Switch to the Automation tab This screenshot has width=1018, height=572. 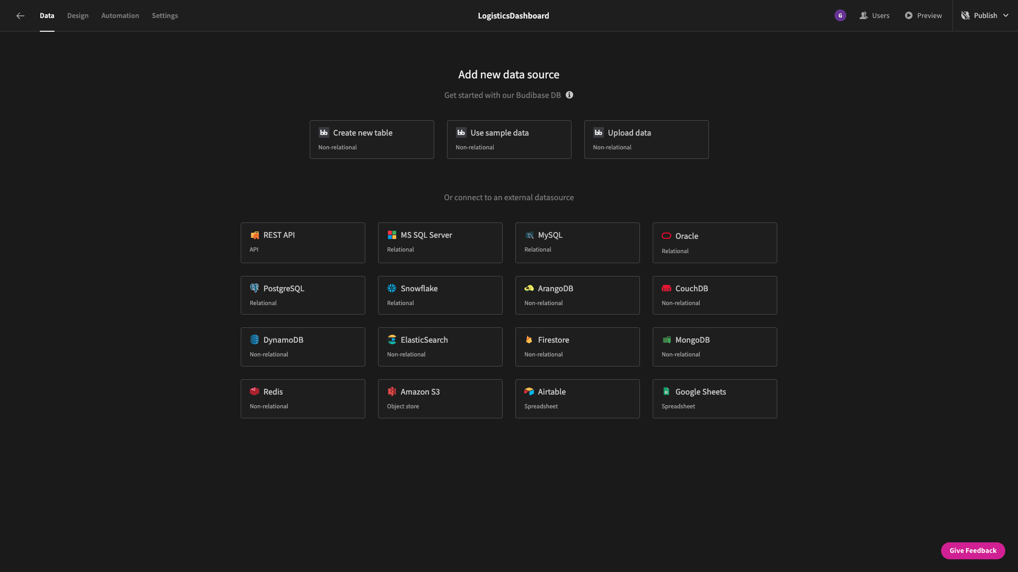point(120,15)
